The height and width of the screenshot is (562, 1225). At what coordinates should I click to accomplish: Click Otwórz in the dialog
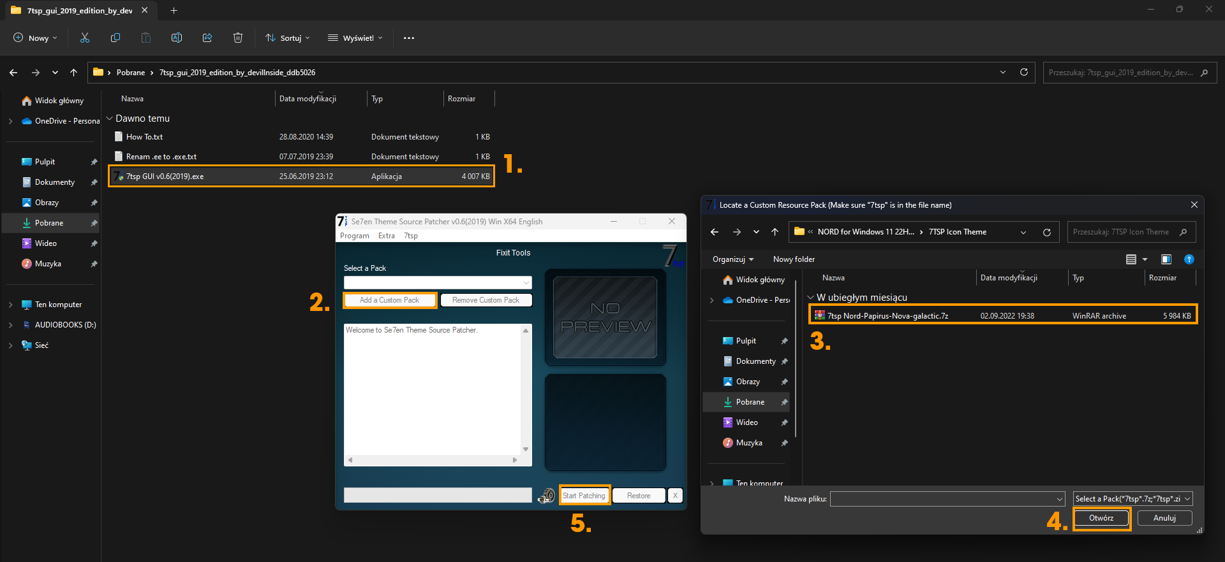(x=1101, y=518)
